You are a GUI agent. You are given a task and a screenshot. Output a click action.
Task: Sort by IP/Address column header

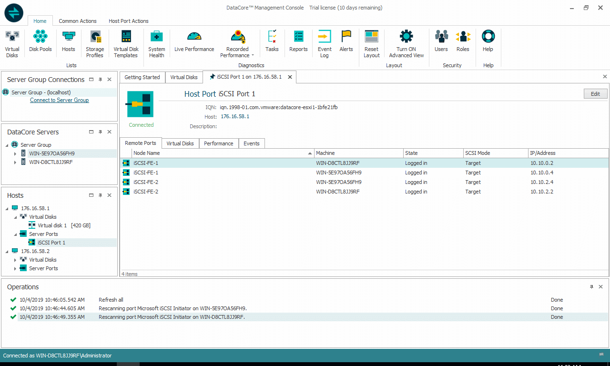[568, 153]
